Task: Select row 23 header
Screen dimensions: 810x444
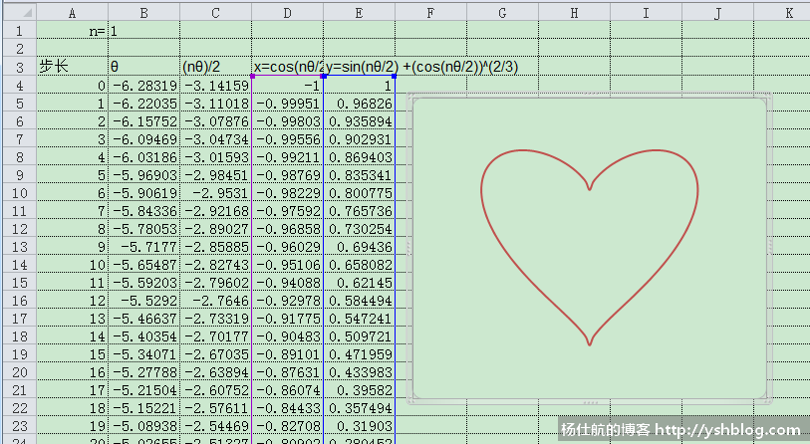Action: [20, 426]
